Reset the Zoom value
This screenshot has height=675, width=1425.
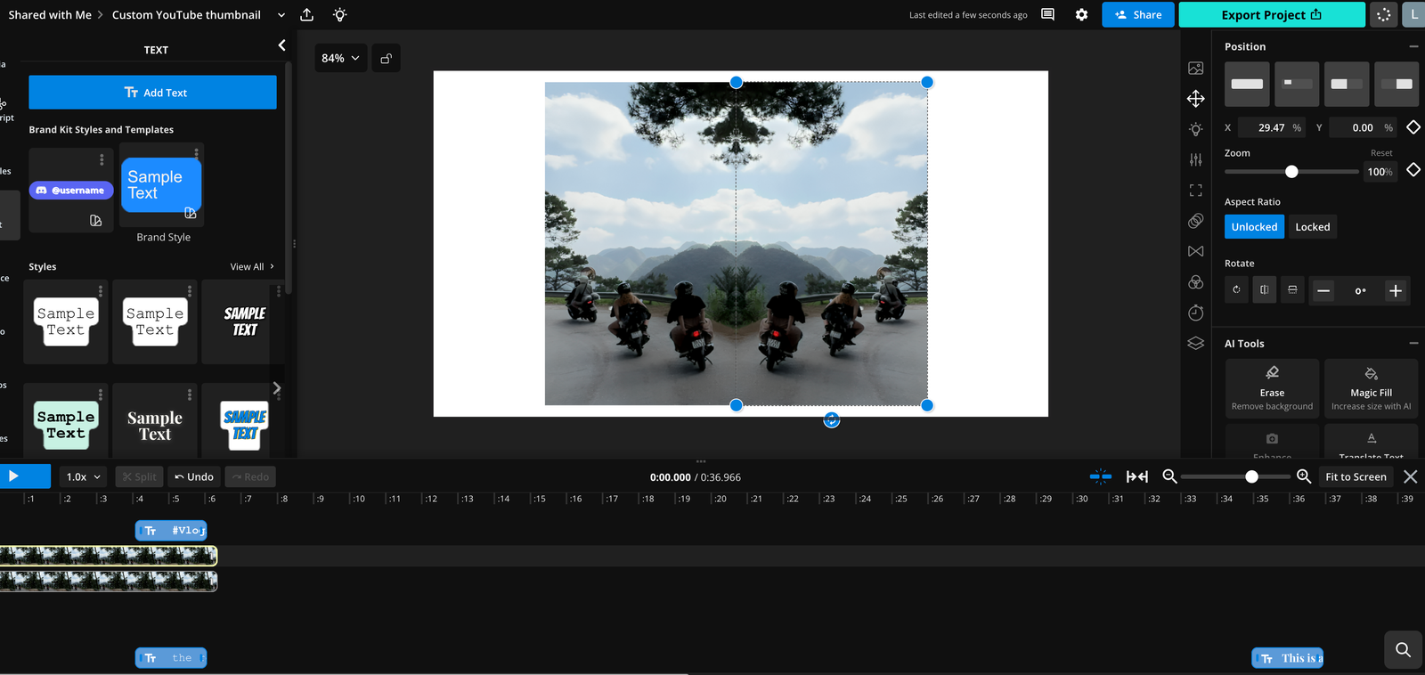pyautogui.click(x=1381, y=153)
